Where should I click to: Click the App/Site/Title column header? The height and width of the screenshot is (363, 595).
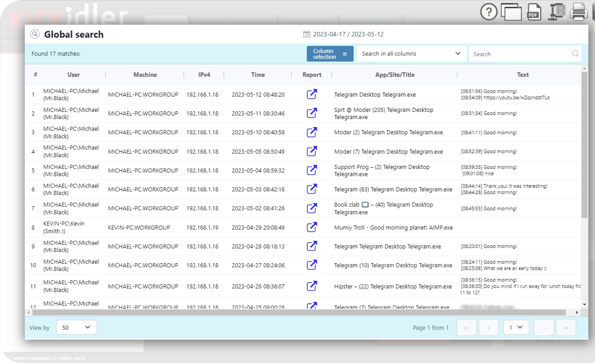395,75
